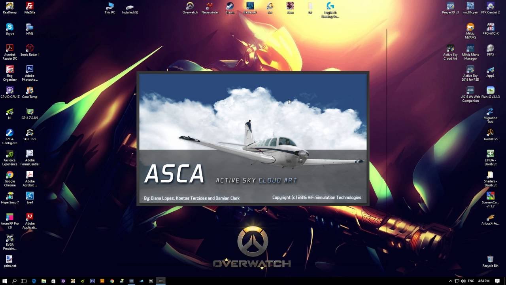Open the Action Center notifications
Screen dimensions: 506x285
pos(497,281)
